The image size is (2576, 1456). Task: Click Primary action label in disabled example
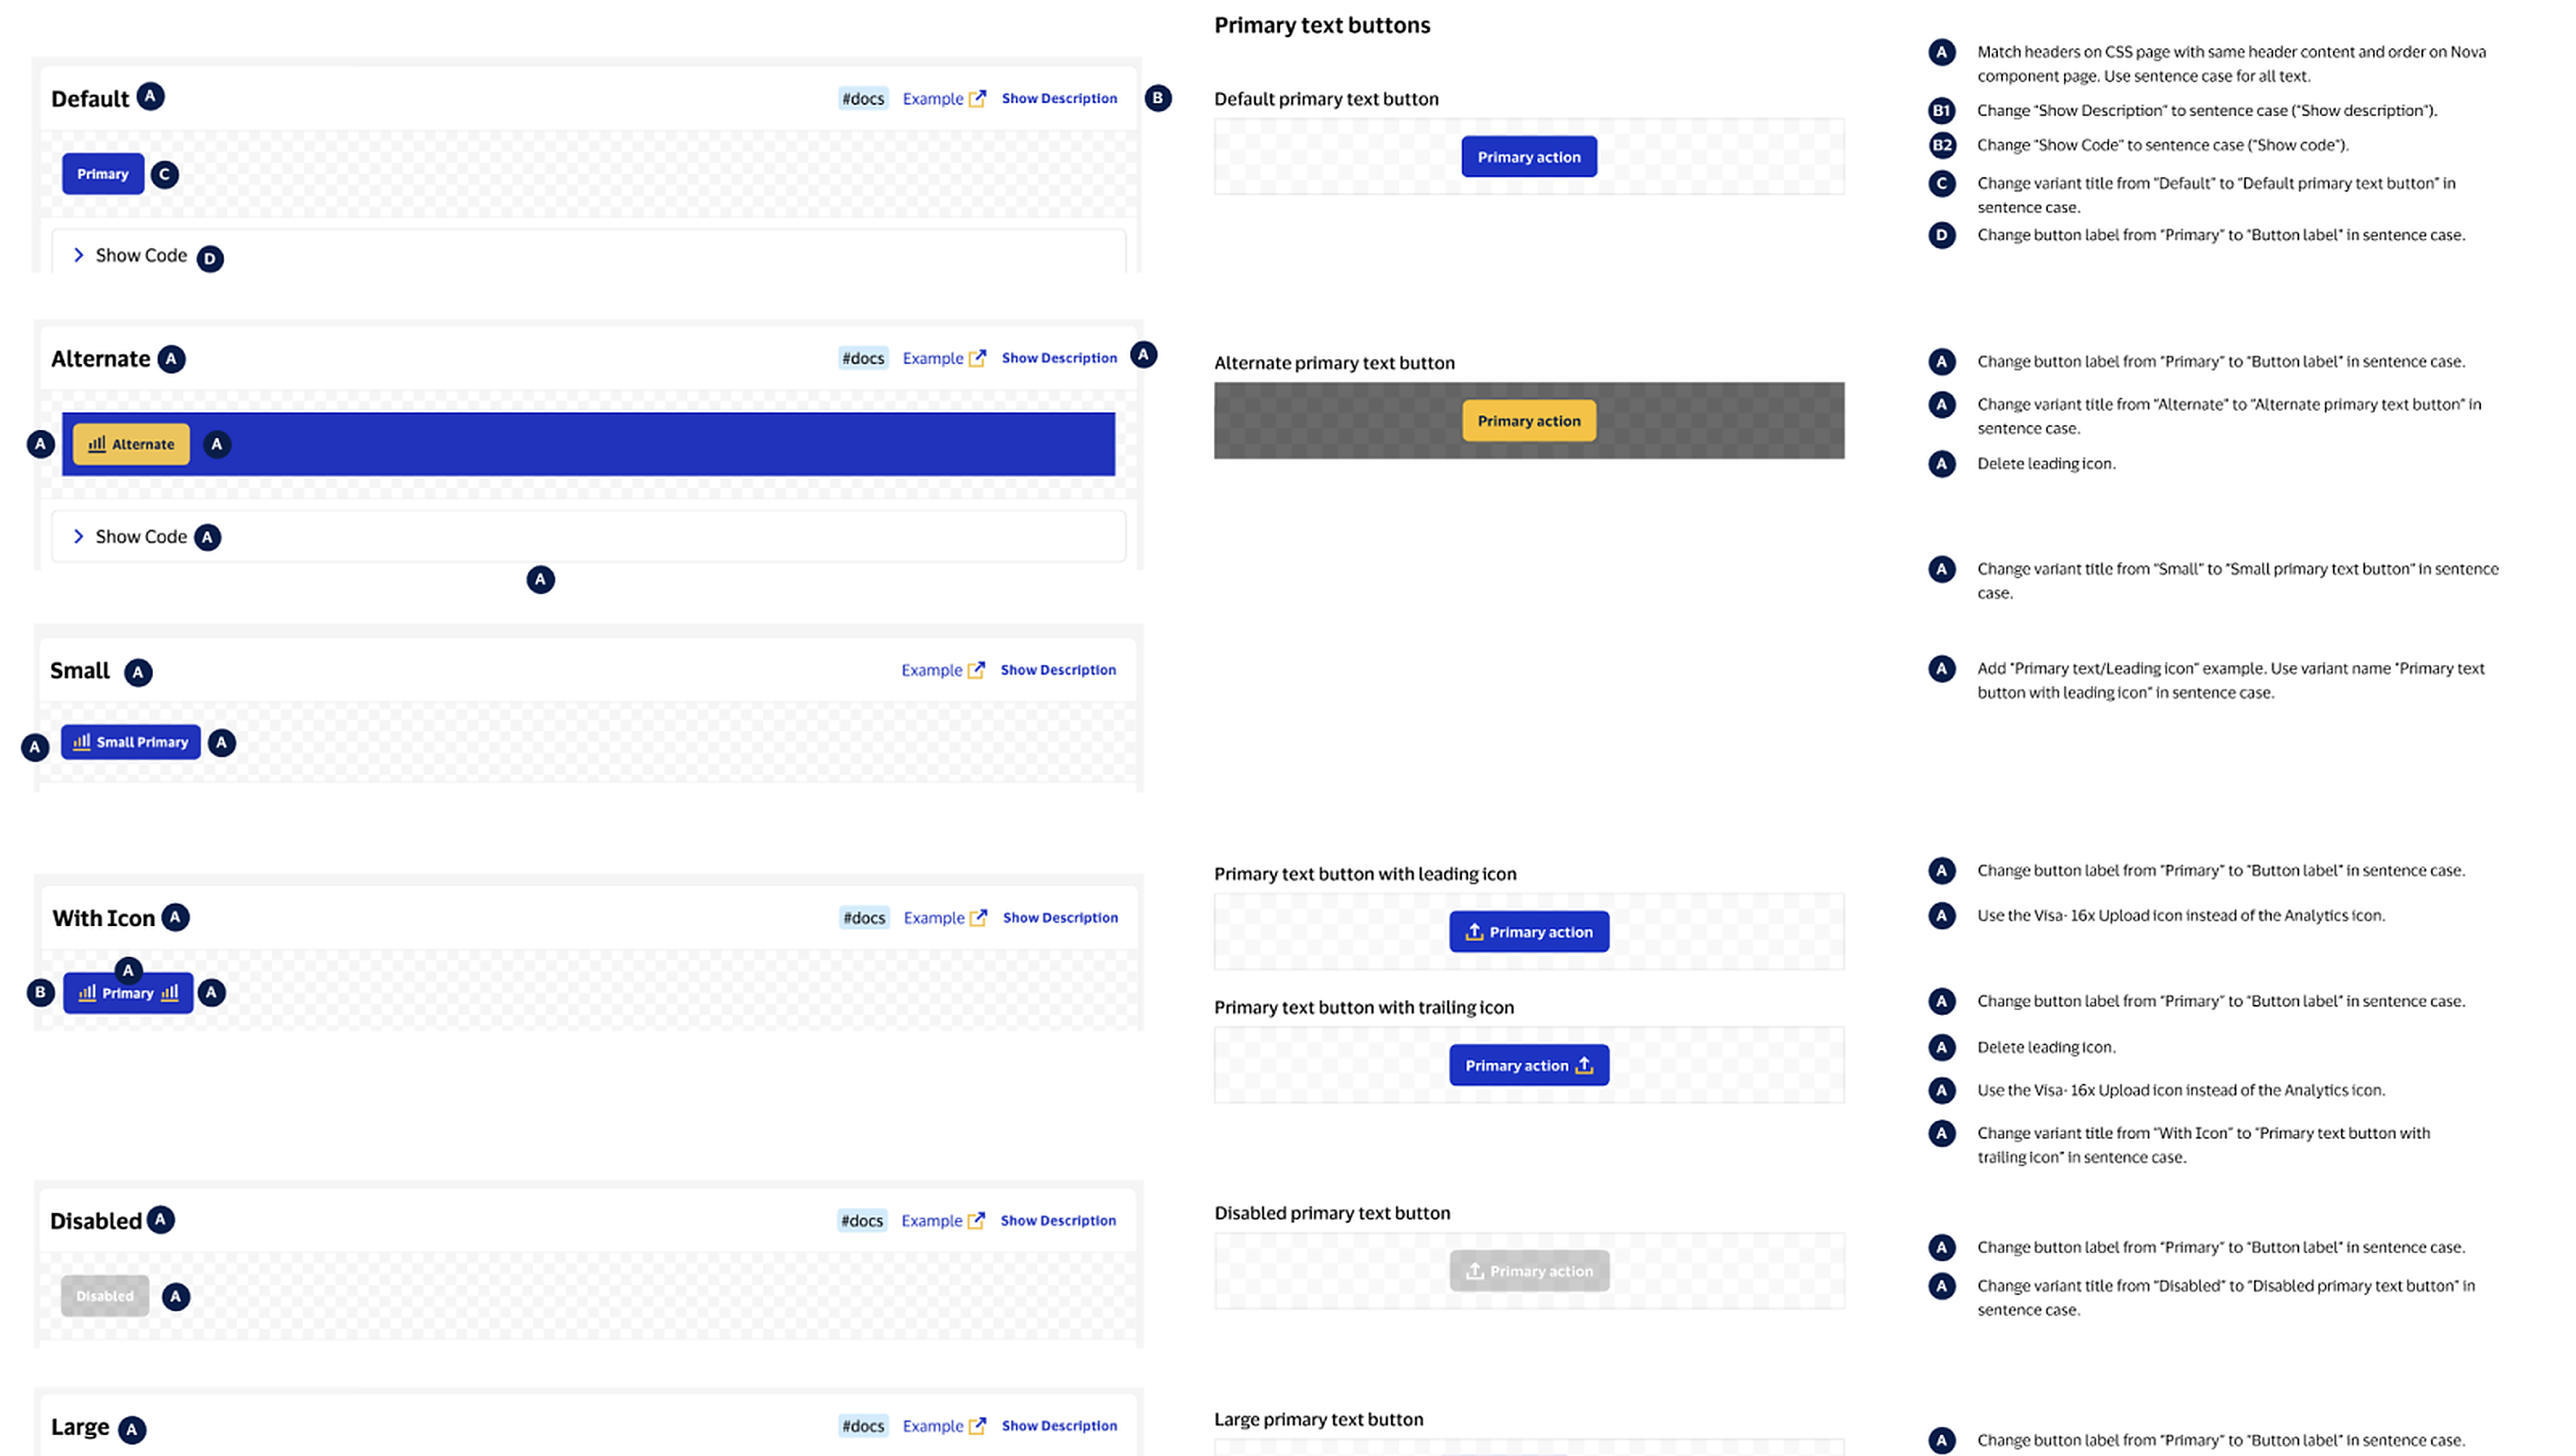[1541, 1272]
